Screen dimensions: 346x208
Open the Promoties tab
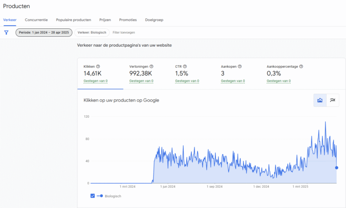coord(128,20)
